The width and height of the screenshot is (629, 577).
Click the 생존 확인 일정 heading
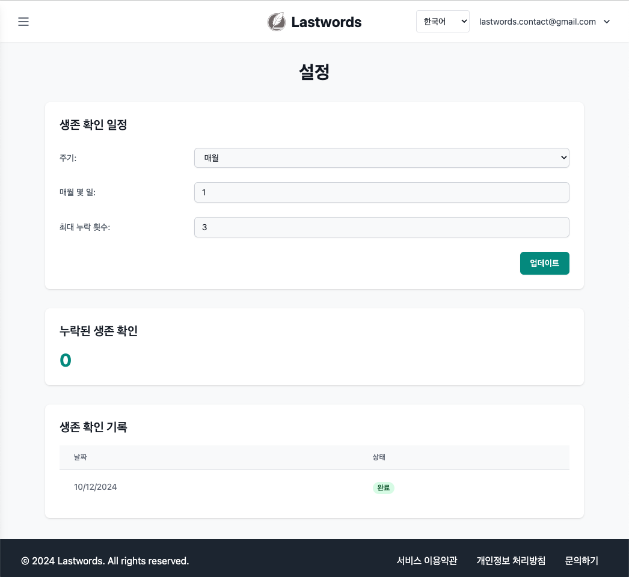[x=93, y=124]
